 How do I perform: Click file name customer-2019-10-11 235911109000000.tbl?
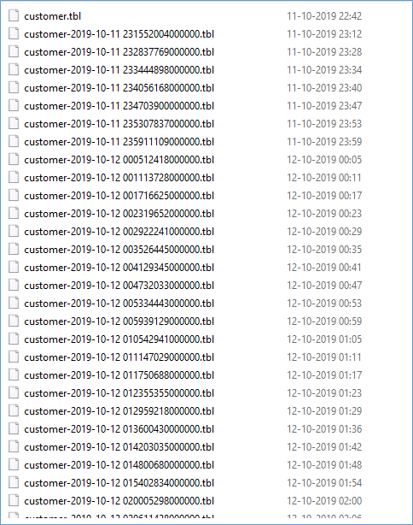(119, 142)
